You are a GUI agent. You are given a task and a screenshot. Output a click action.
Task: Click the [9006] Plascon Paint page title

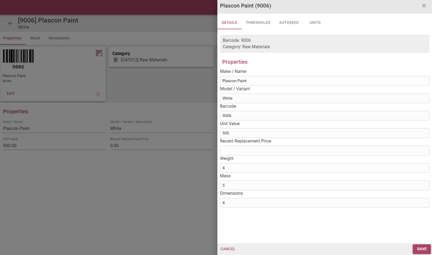(x=48, y=20)
